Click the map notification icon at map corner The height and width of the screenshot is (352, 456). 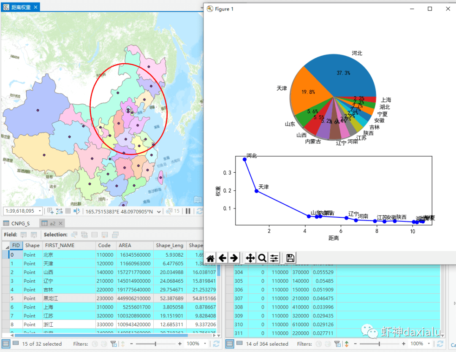point(198,200)
